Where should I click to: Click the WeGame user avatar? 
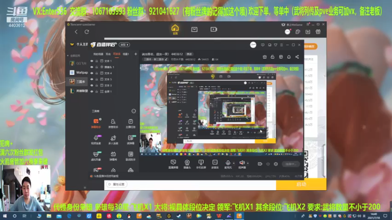[x=287, y=32]
